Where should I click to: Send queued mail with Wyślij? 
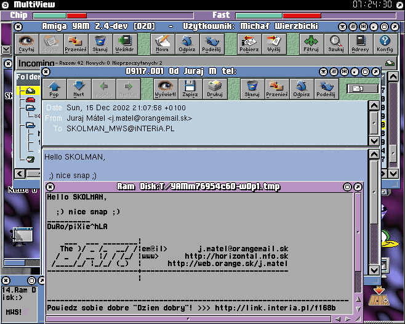click(x=274, y=44)
